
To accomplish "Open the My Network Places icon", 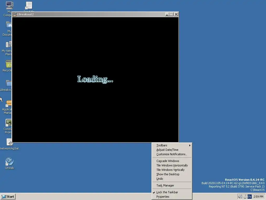I will [x=9, y=45].
